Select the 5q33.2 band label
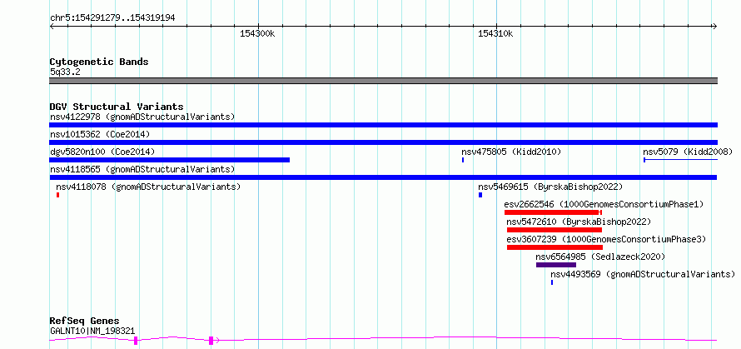 click(65, 72)
